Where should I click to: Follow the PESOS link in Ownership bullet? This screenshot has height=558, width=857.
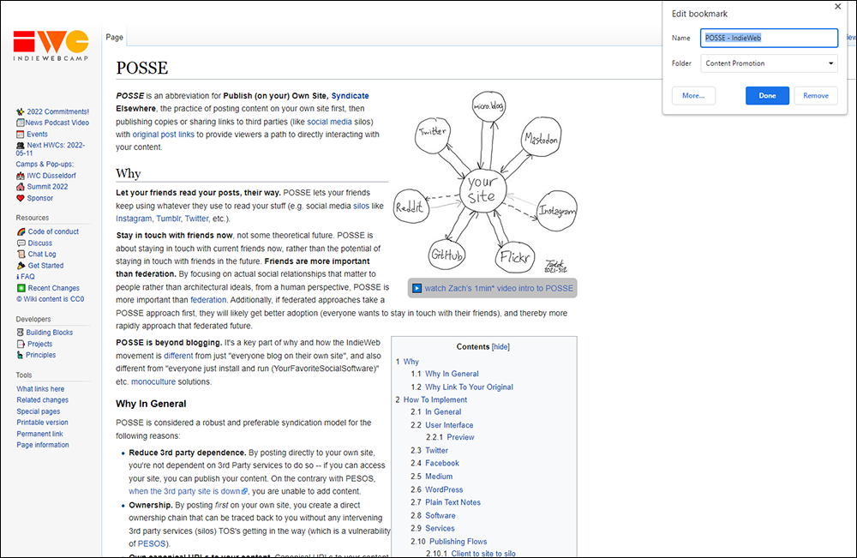tap(152, 543)
